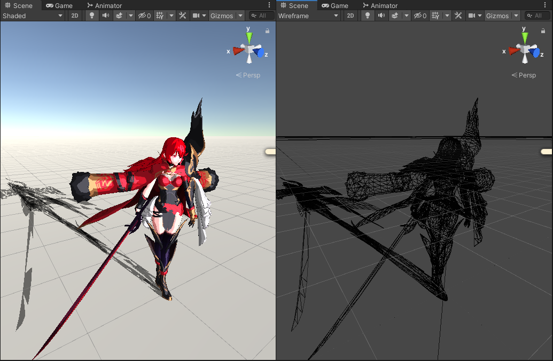Toggle grid visibility in Wireframe view
Viewport: 553px width, 361px height.
[x=435, y=15]
